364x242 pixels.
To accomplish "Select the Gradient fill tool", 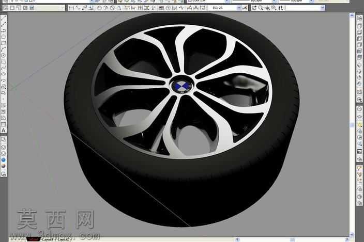I will [x=4, y=111].
